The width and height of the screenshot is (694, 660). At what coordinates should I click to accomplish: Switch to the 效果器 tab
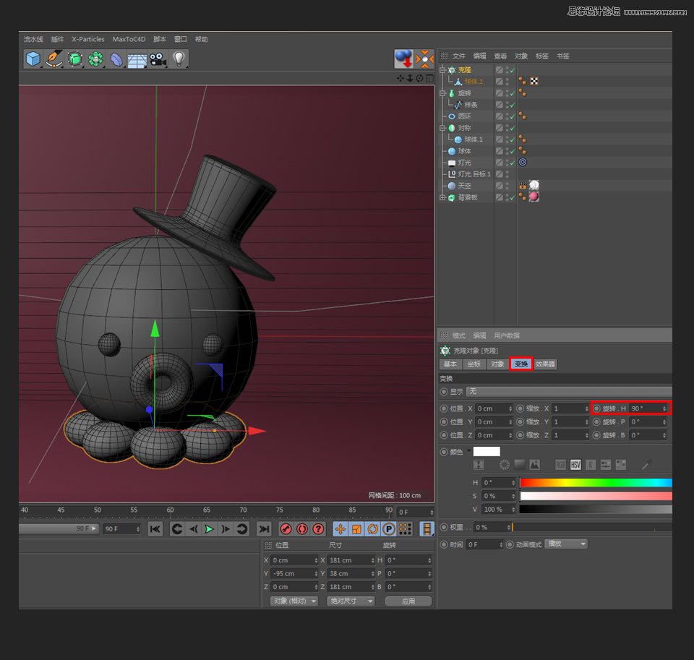[x=545, y=364]
